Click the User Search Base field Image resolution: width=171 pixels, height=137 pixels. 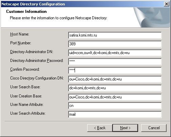pos(115,88)
